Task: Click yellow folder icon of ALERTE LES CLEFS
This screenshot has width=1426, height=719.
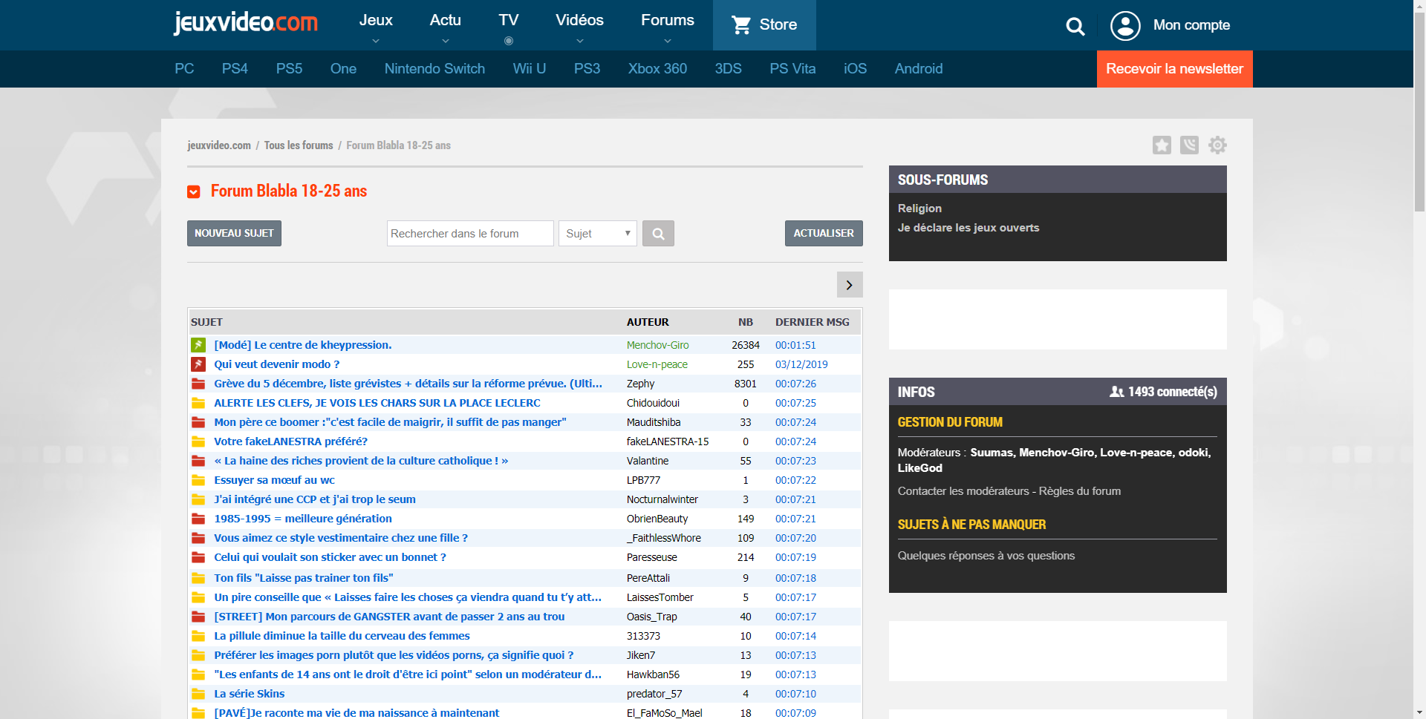Action: 198,403
